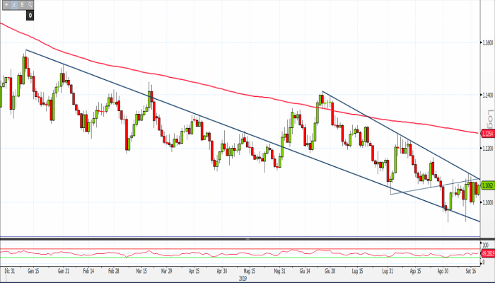The height and width of the screenshot is (283, 495).
Task: Choose the magnifier zoom tool
Action: pyautogui.click(x=30, y=5)
